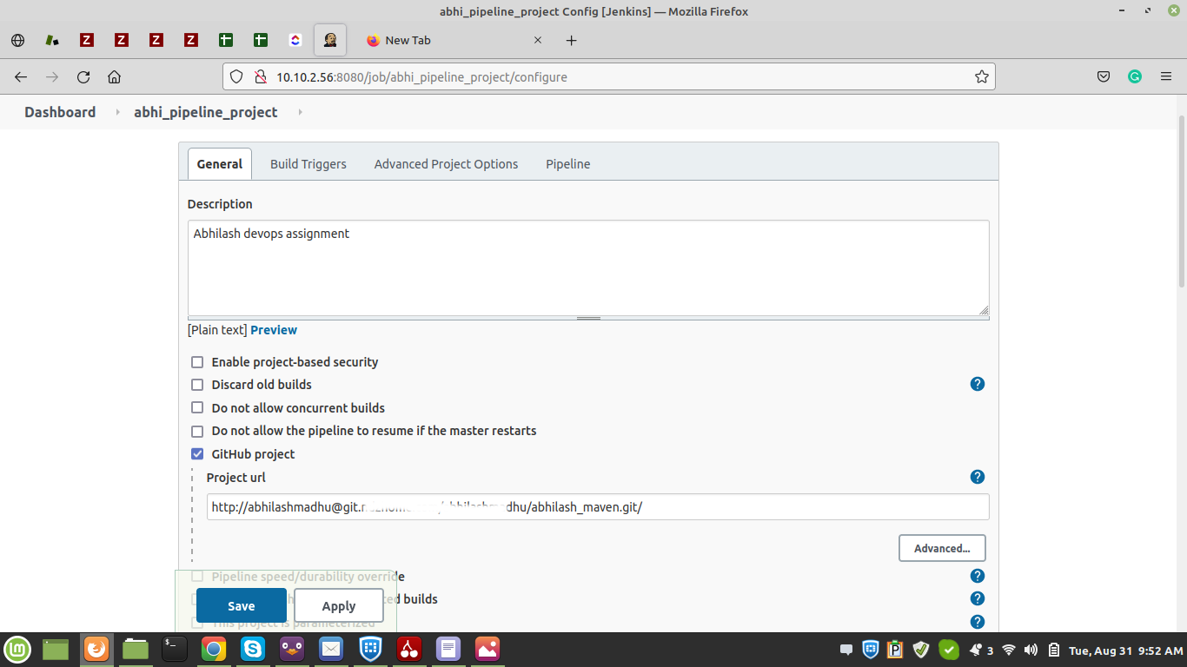Expand the Dashboard breadcrumb arrow
The height and width of the screenshot is (667, 1187).
[116, 112]
